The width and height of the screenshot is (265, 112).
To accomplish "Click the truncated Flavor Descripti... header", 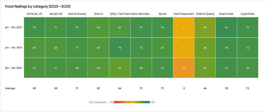I will tap(141, 14).
